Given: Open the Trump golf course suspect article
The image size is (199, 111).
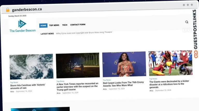Looking at the screenshot, I should pos(77,86).
